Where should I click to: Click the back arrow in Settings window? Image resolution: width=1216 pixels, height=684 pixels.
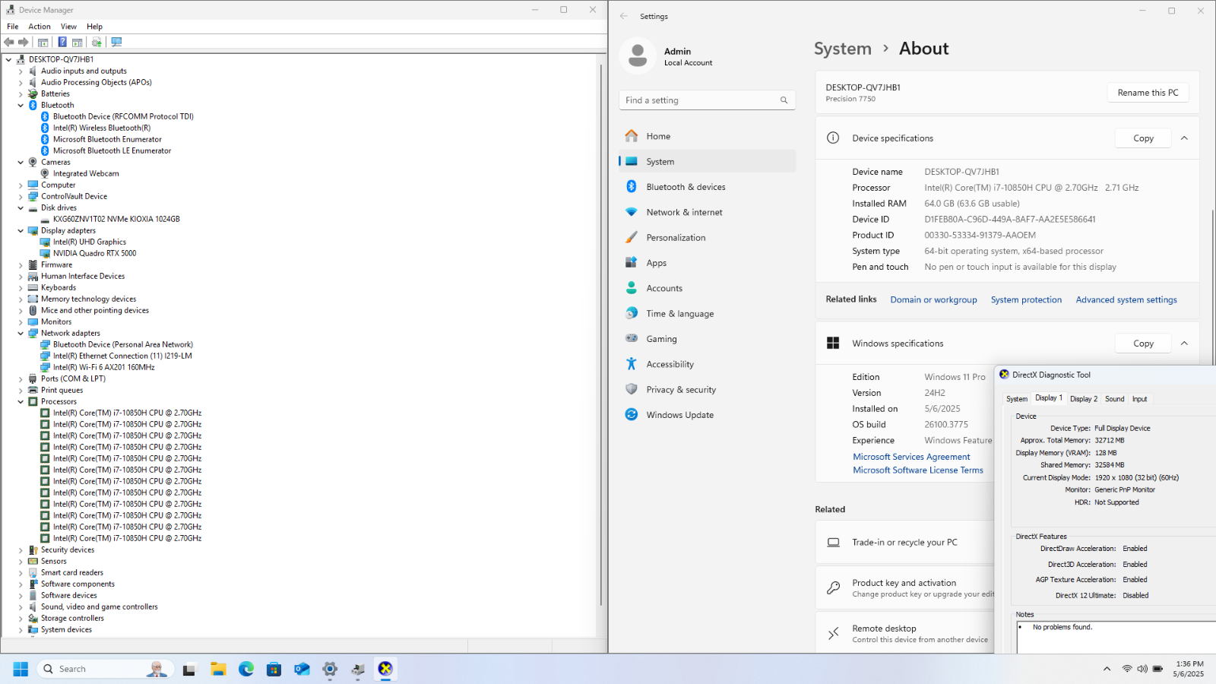coord(624,16)
